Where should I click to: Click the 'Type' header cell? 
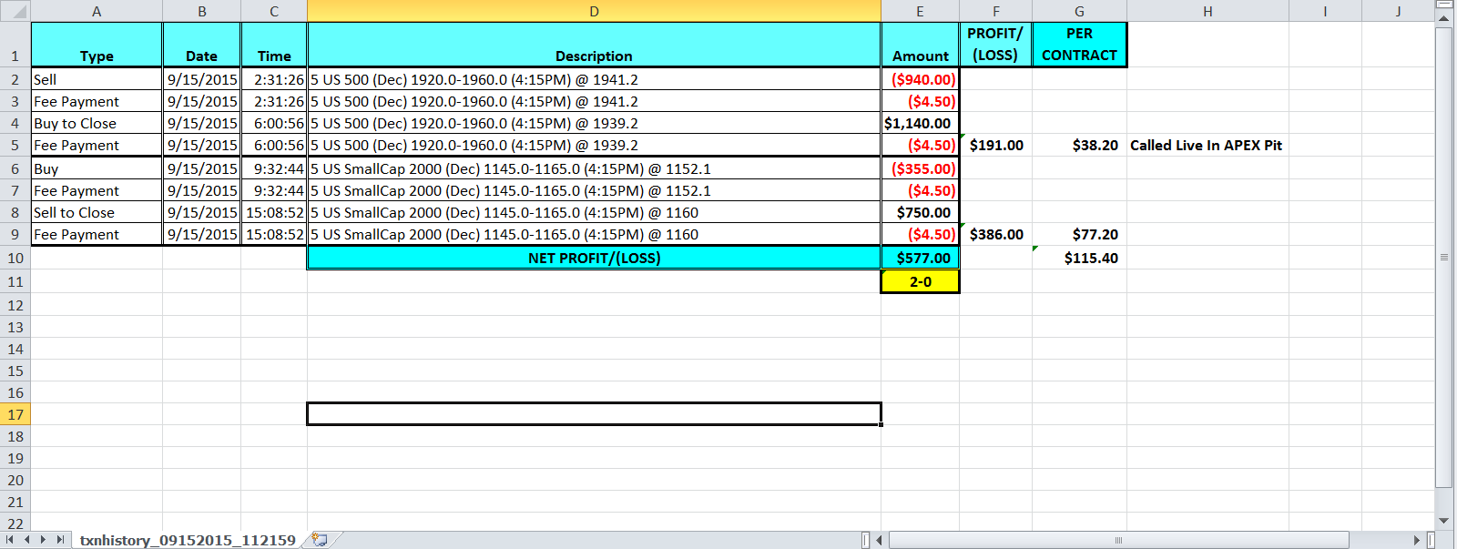[97, 45]
